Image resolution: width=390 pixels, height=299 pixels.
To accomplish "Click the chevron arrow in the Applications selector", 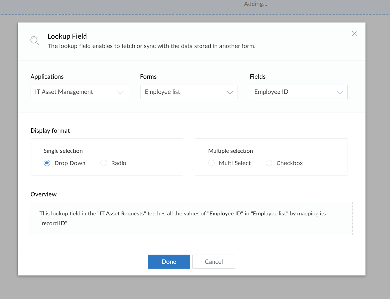I will click(121, 92).
